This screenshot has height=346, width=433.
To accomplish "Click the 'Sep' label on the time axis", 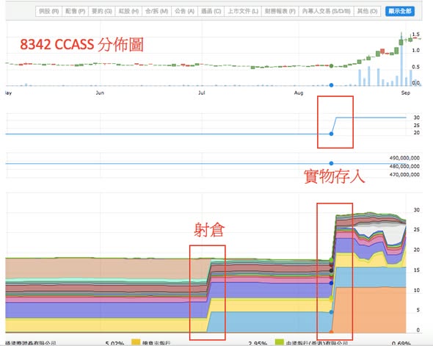I will pos(405,93).
